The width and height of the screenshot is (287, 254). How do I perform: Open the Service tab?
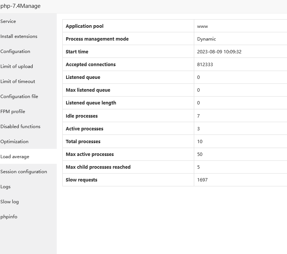coord(8,21)
